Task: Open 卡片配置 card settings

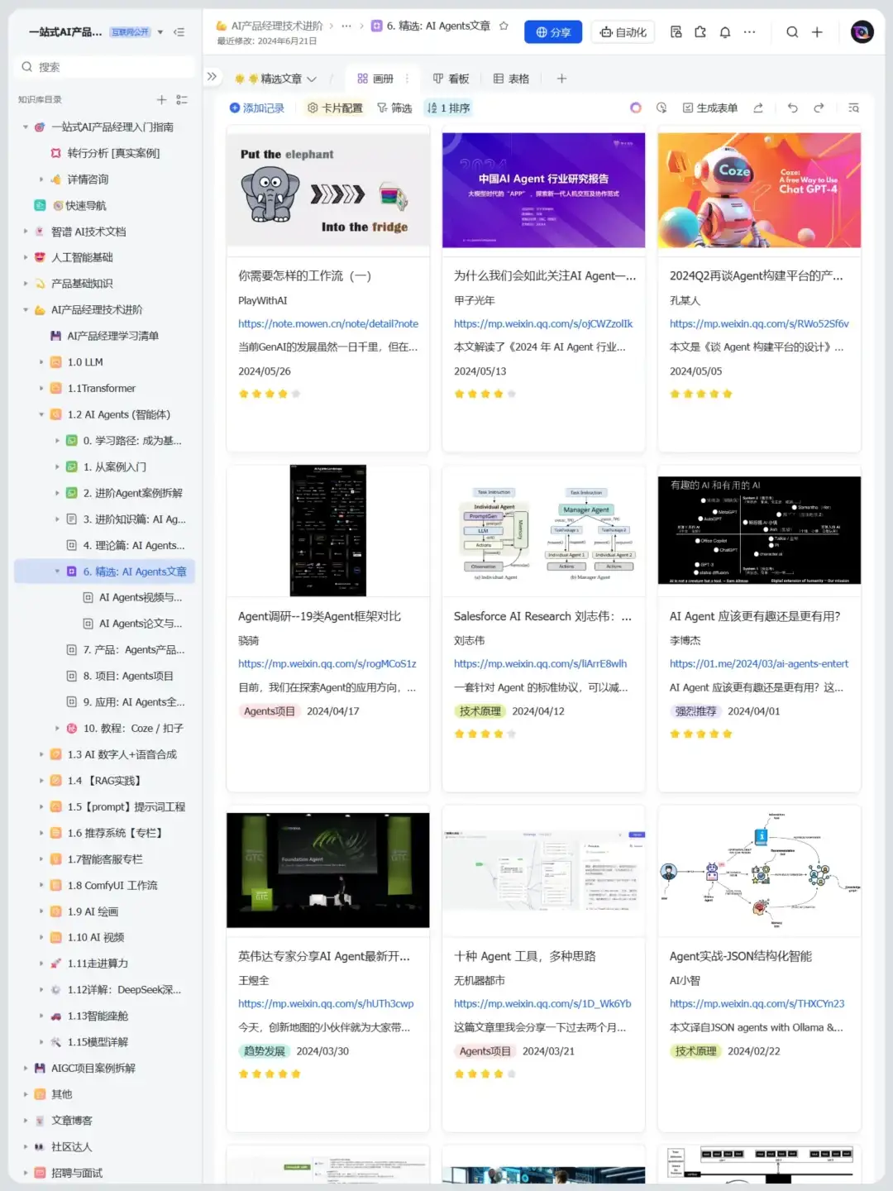Action: point(335,108)
